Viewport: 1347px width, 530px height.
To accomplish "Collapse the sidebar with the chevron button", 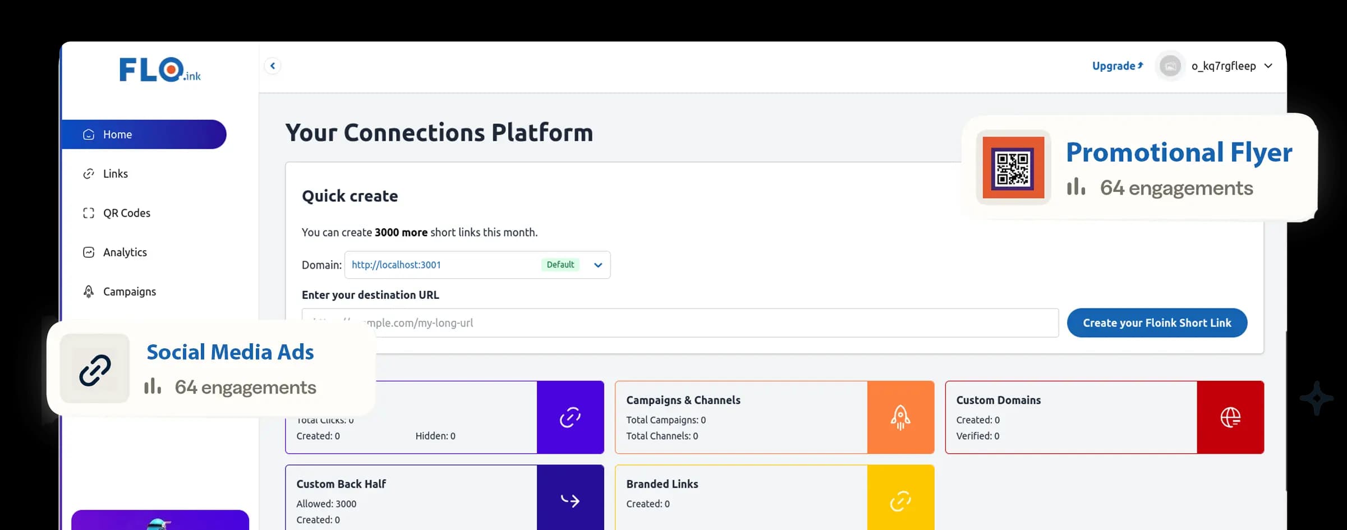I will [x=273, y=66].
